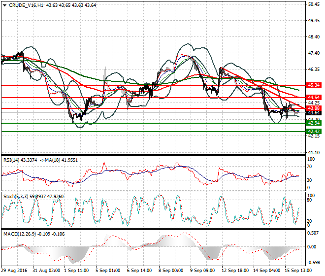
Task: Click the black 43.64 current price label
Action: tap(314, 113)
